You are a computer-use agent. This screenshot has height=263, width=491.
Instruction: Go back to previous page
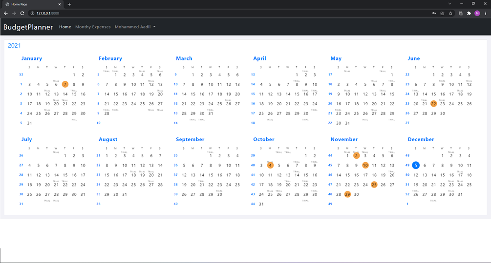click(6, 13)
